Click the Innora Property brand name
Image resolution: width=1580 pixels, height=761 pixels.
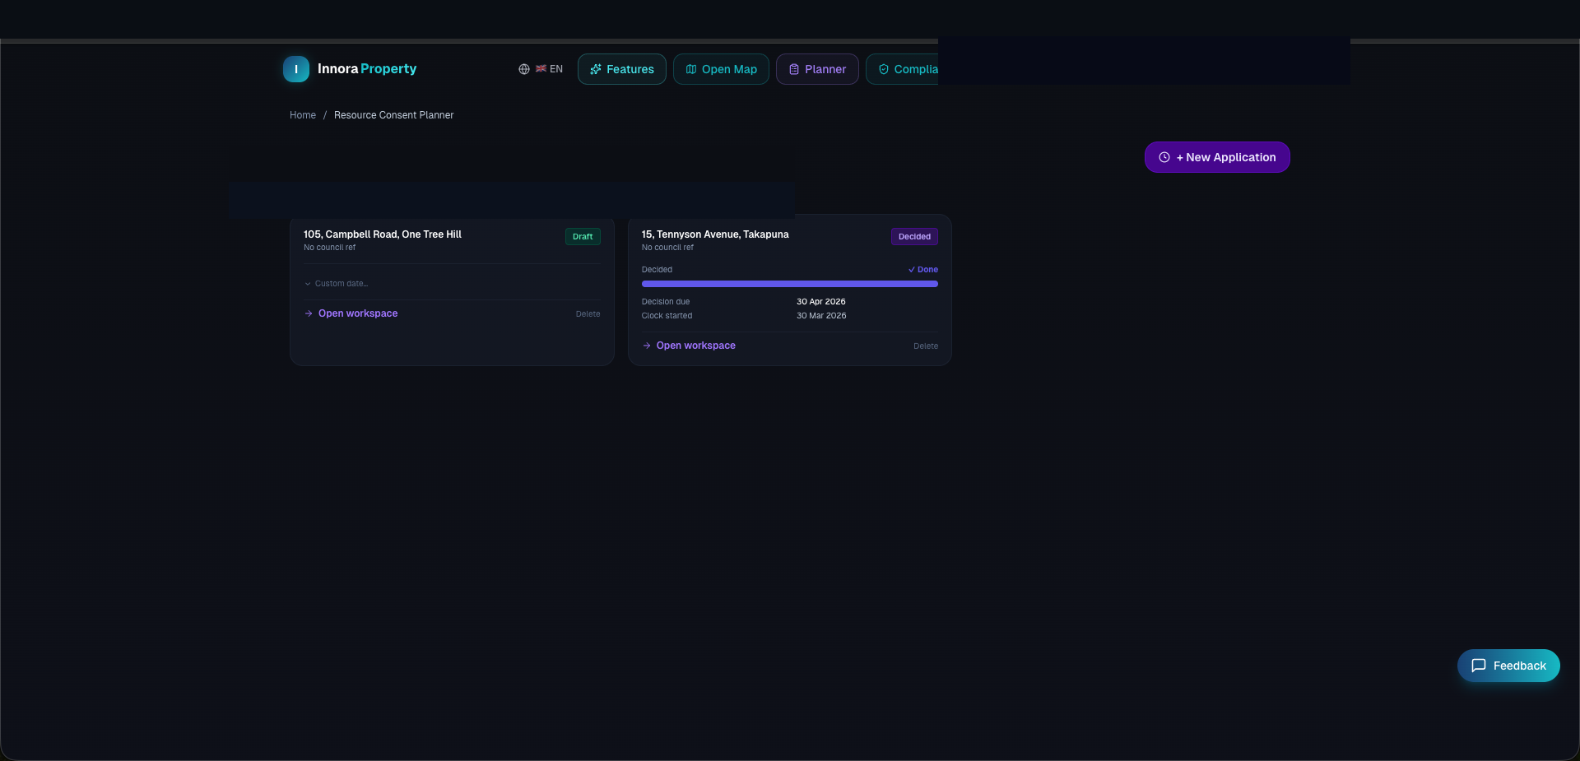pyautogui.click(x=367, y=69)
